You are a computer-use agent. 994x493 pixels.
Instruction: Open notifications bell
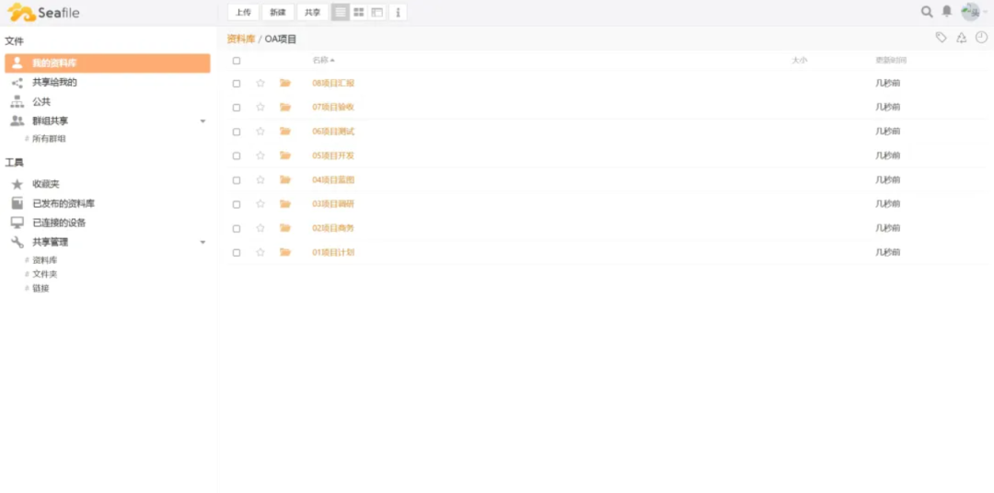946,12
